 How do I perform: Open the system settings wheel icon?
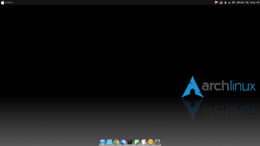pos(157,142)
